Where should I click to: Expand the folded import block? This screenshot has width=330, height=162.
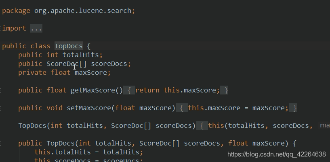1,28
